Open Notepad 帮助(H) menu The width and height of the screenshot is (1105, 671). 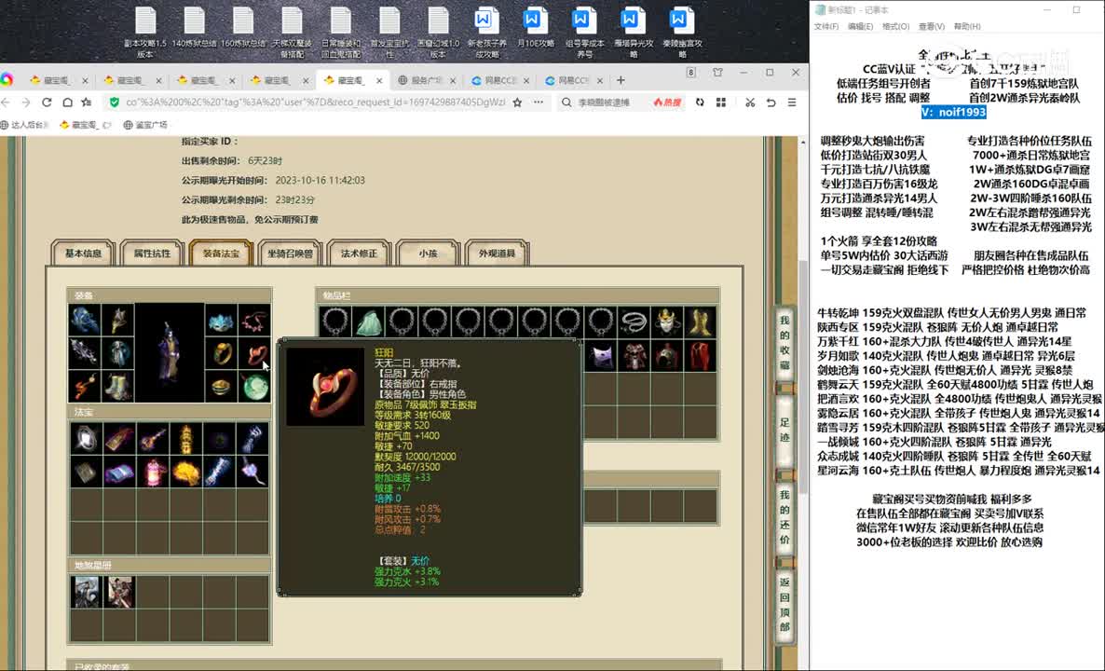(x=967, y=26)
